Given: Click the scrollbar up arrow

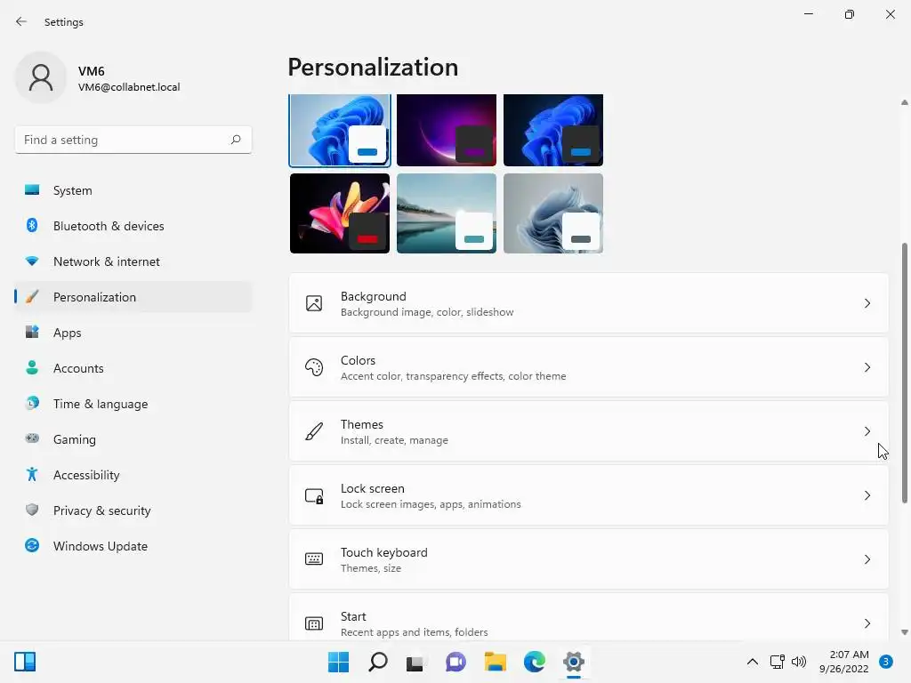Looking at the screenshot, I should pyautogui.click(x=905, y=102).
